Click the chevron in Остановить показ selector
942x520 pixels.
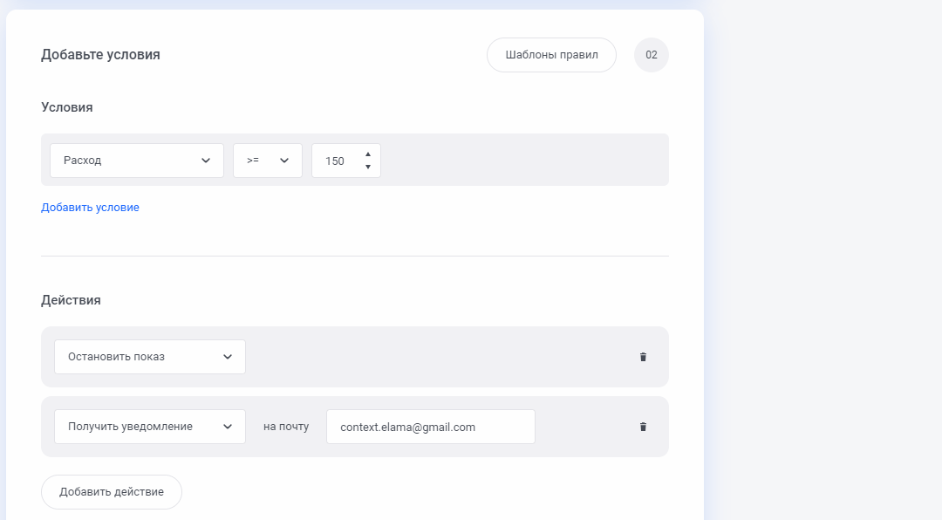pos(228,357)
